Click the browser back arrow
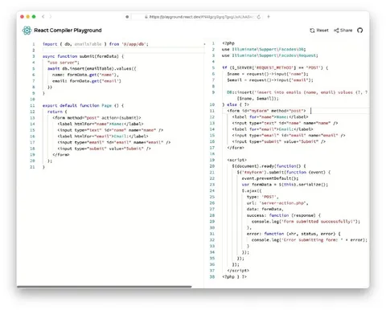 (x=43, y=17)
